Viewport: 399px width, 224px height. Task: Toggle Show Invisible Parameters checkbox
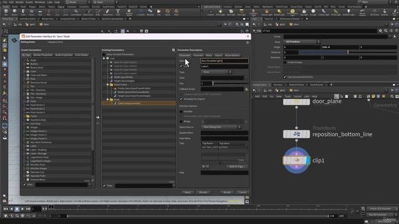click(104, 54)
